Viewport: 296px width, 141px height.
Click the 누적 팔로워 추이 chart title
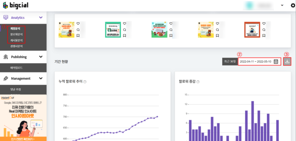click(x=71, y=82)
